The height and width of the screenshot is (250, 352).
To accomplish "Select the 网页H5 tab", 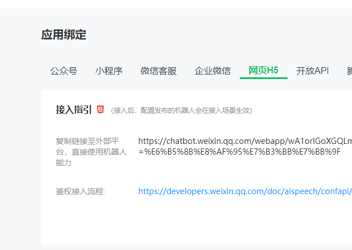I will pyautogui.click(x=263, y=71).
